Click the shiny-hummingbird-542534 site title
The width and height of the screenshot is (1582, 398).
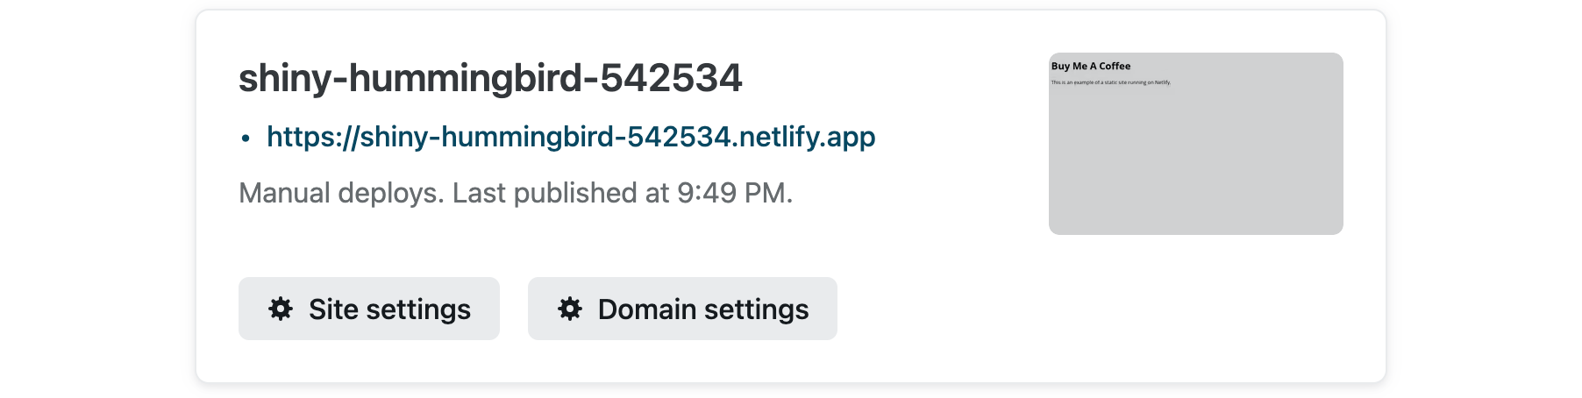tap(490, 78)
